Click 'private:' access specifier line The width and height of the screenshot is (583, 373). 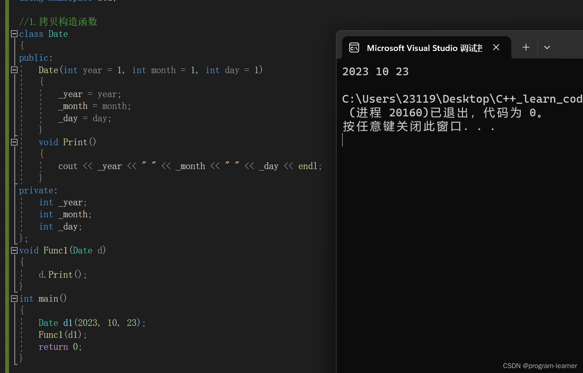(x=38, y=191)
